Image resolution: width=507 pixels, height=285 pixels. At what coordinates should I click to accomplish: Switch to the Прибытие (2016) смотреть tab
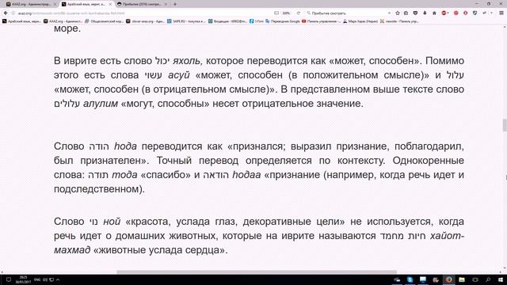[139, 4]
